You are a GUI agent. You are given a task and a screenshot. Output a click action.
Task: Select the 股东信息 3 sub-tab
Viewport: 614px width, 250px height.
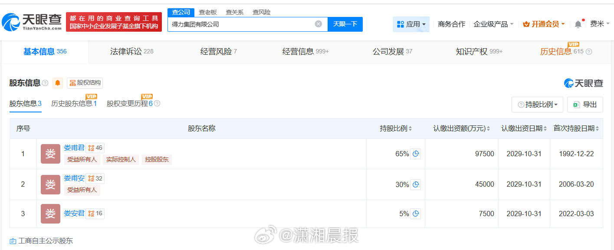tap(26, 103)
